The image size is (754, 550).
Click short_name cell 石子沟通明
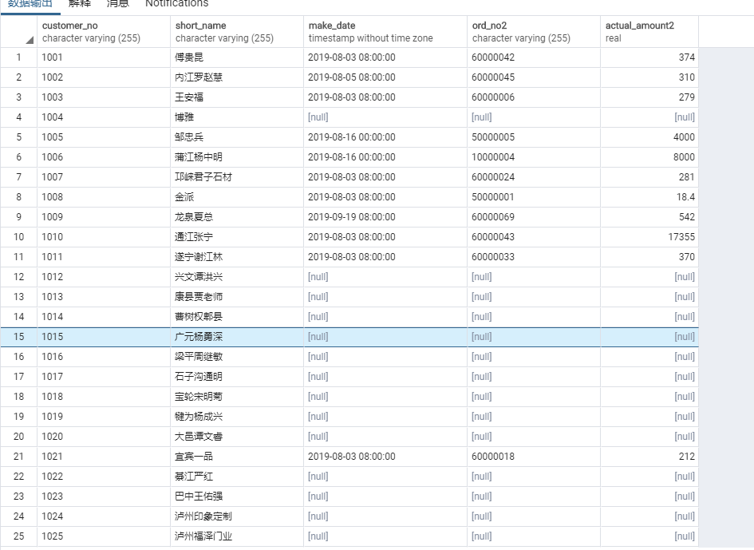point(237,377)
